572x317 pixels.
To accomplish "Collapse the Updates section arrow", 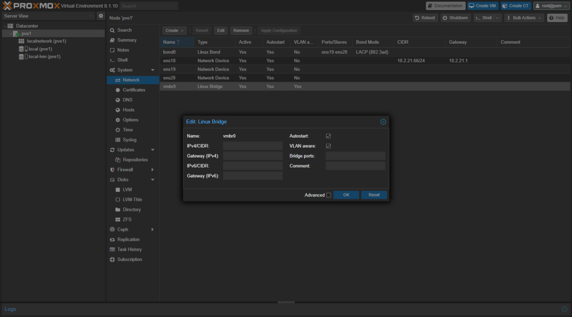I will click(153, 150).
